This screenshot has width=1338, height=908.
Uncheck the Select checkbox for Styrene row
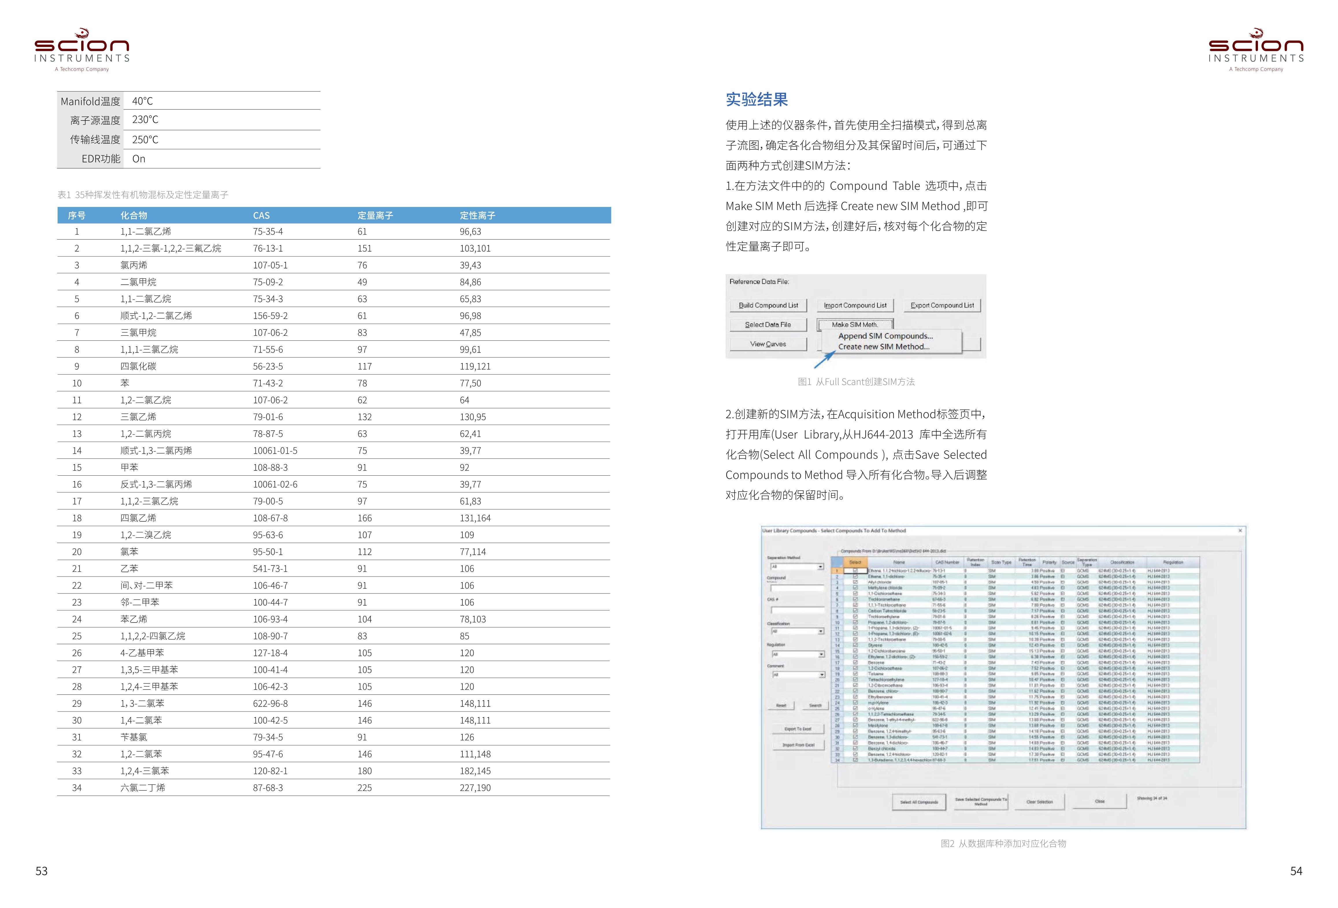(855, 645)
